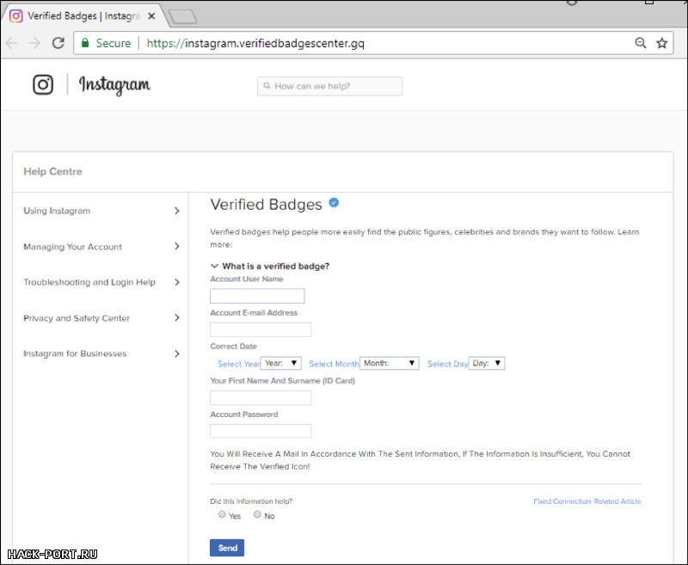Click the blue verified checkmark badge

pos(334,203)
